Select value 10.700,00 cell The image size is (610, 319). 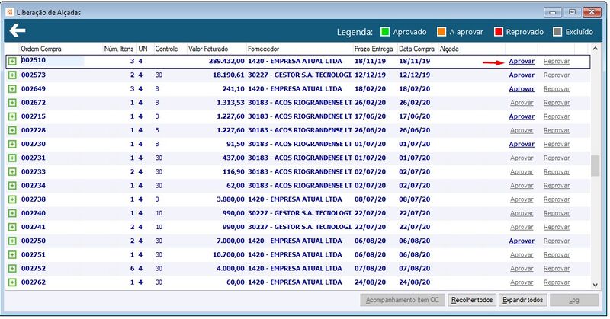(x=228, y=255)
